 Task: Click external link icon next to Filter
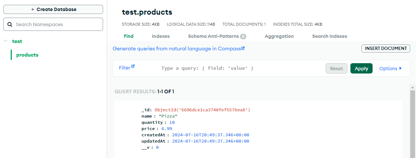[x=133, y=67]
